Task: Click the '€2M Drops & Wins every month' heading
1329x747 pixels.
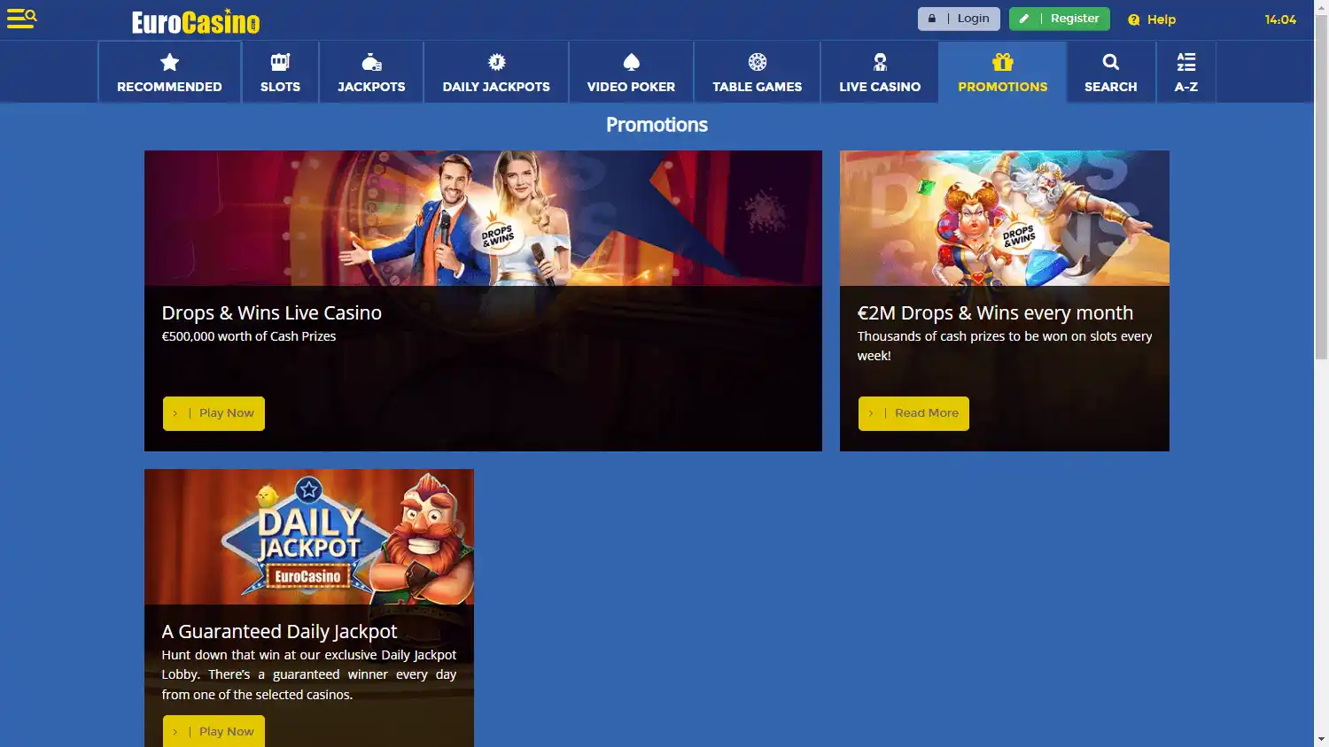Action: click(995, 313)
